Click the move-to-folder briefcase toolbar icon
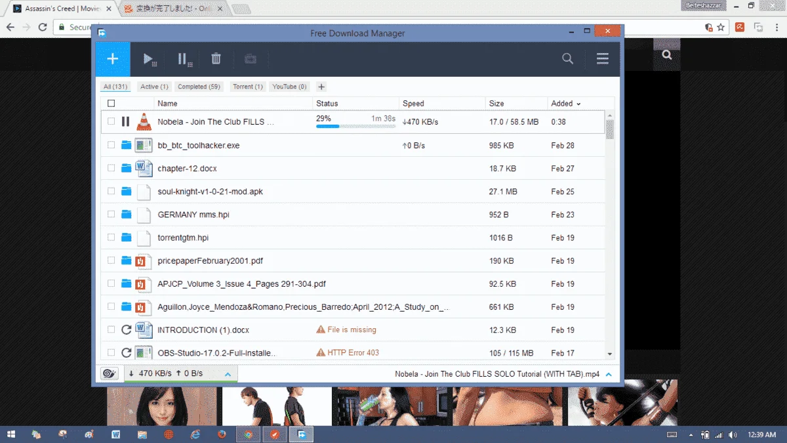787x443 pixels. coord(250,59)
